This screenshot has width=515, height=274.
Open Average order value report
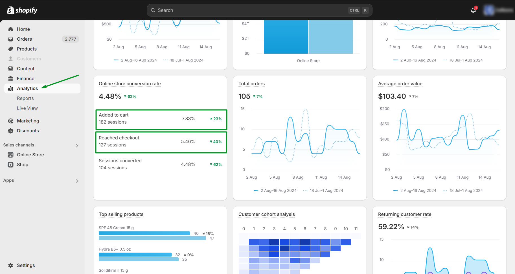400,84
